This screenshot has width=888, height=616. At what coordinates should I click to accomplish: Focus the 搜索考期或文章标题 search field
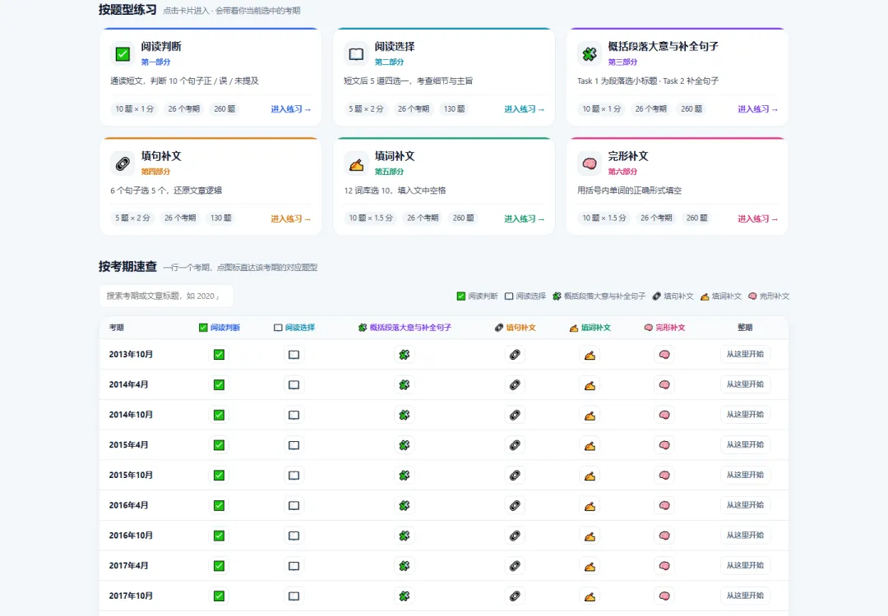tap(166, 296)
